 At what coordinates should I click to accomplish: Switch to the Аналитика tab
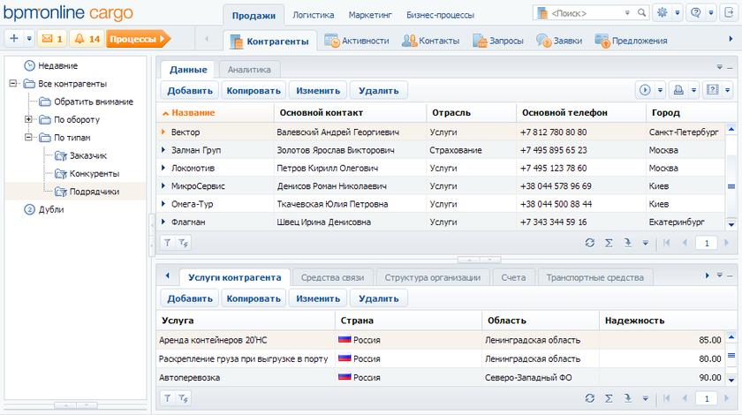coord(249,69)
